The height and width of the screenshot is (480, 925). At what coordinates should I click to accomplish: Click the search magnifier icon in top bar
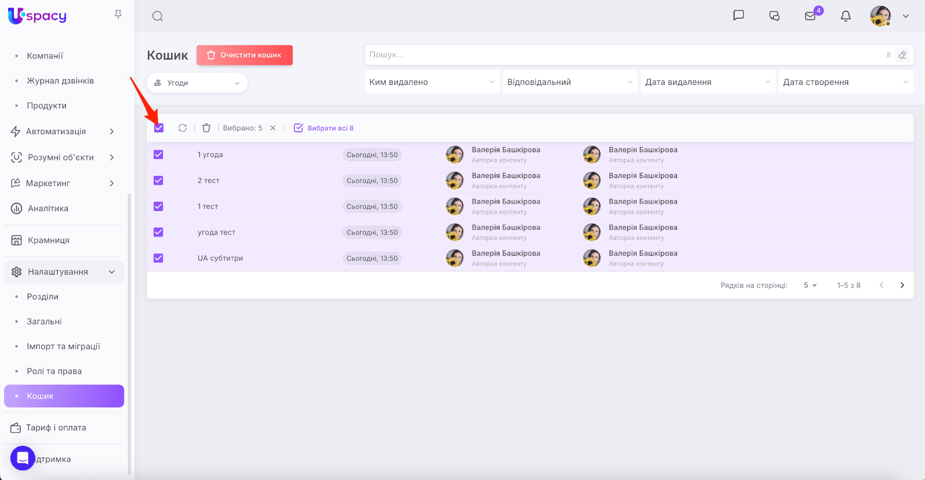click(157, 16)
